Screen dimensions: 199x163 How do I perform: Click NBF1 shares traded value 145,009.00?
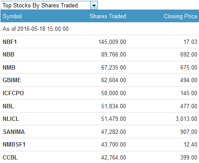pyautogui.click(x=112, y=42)
